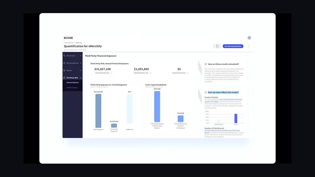Click 'Third Party Financial Exposure' heading

(x=101, y=56)
